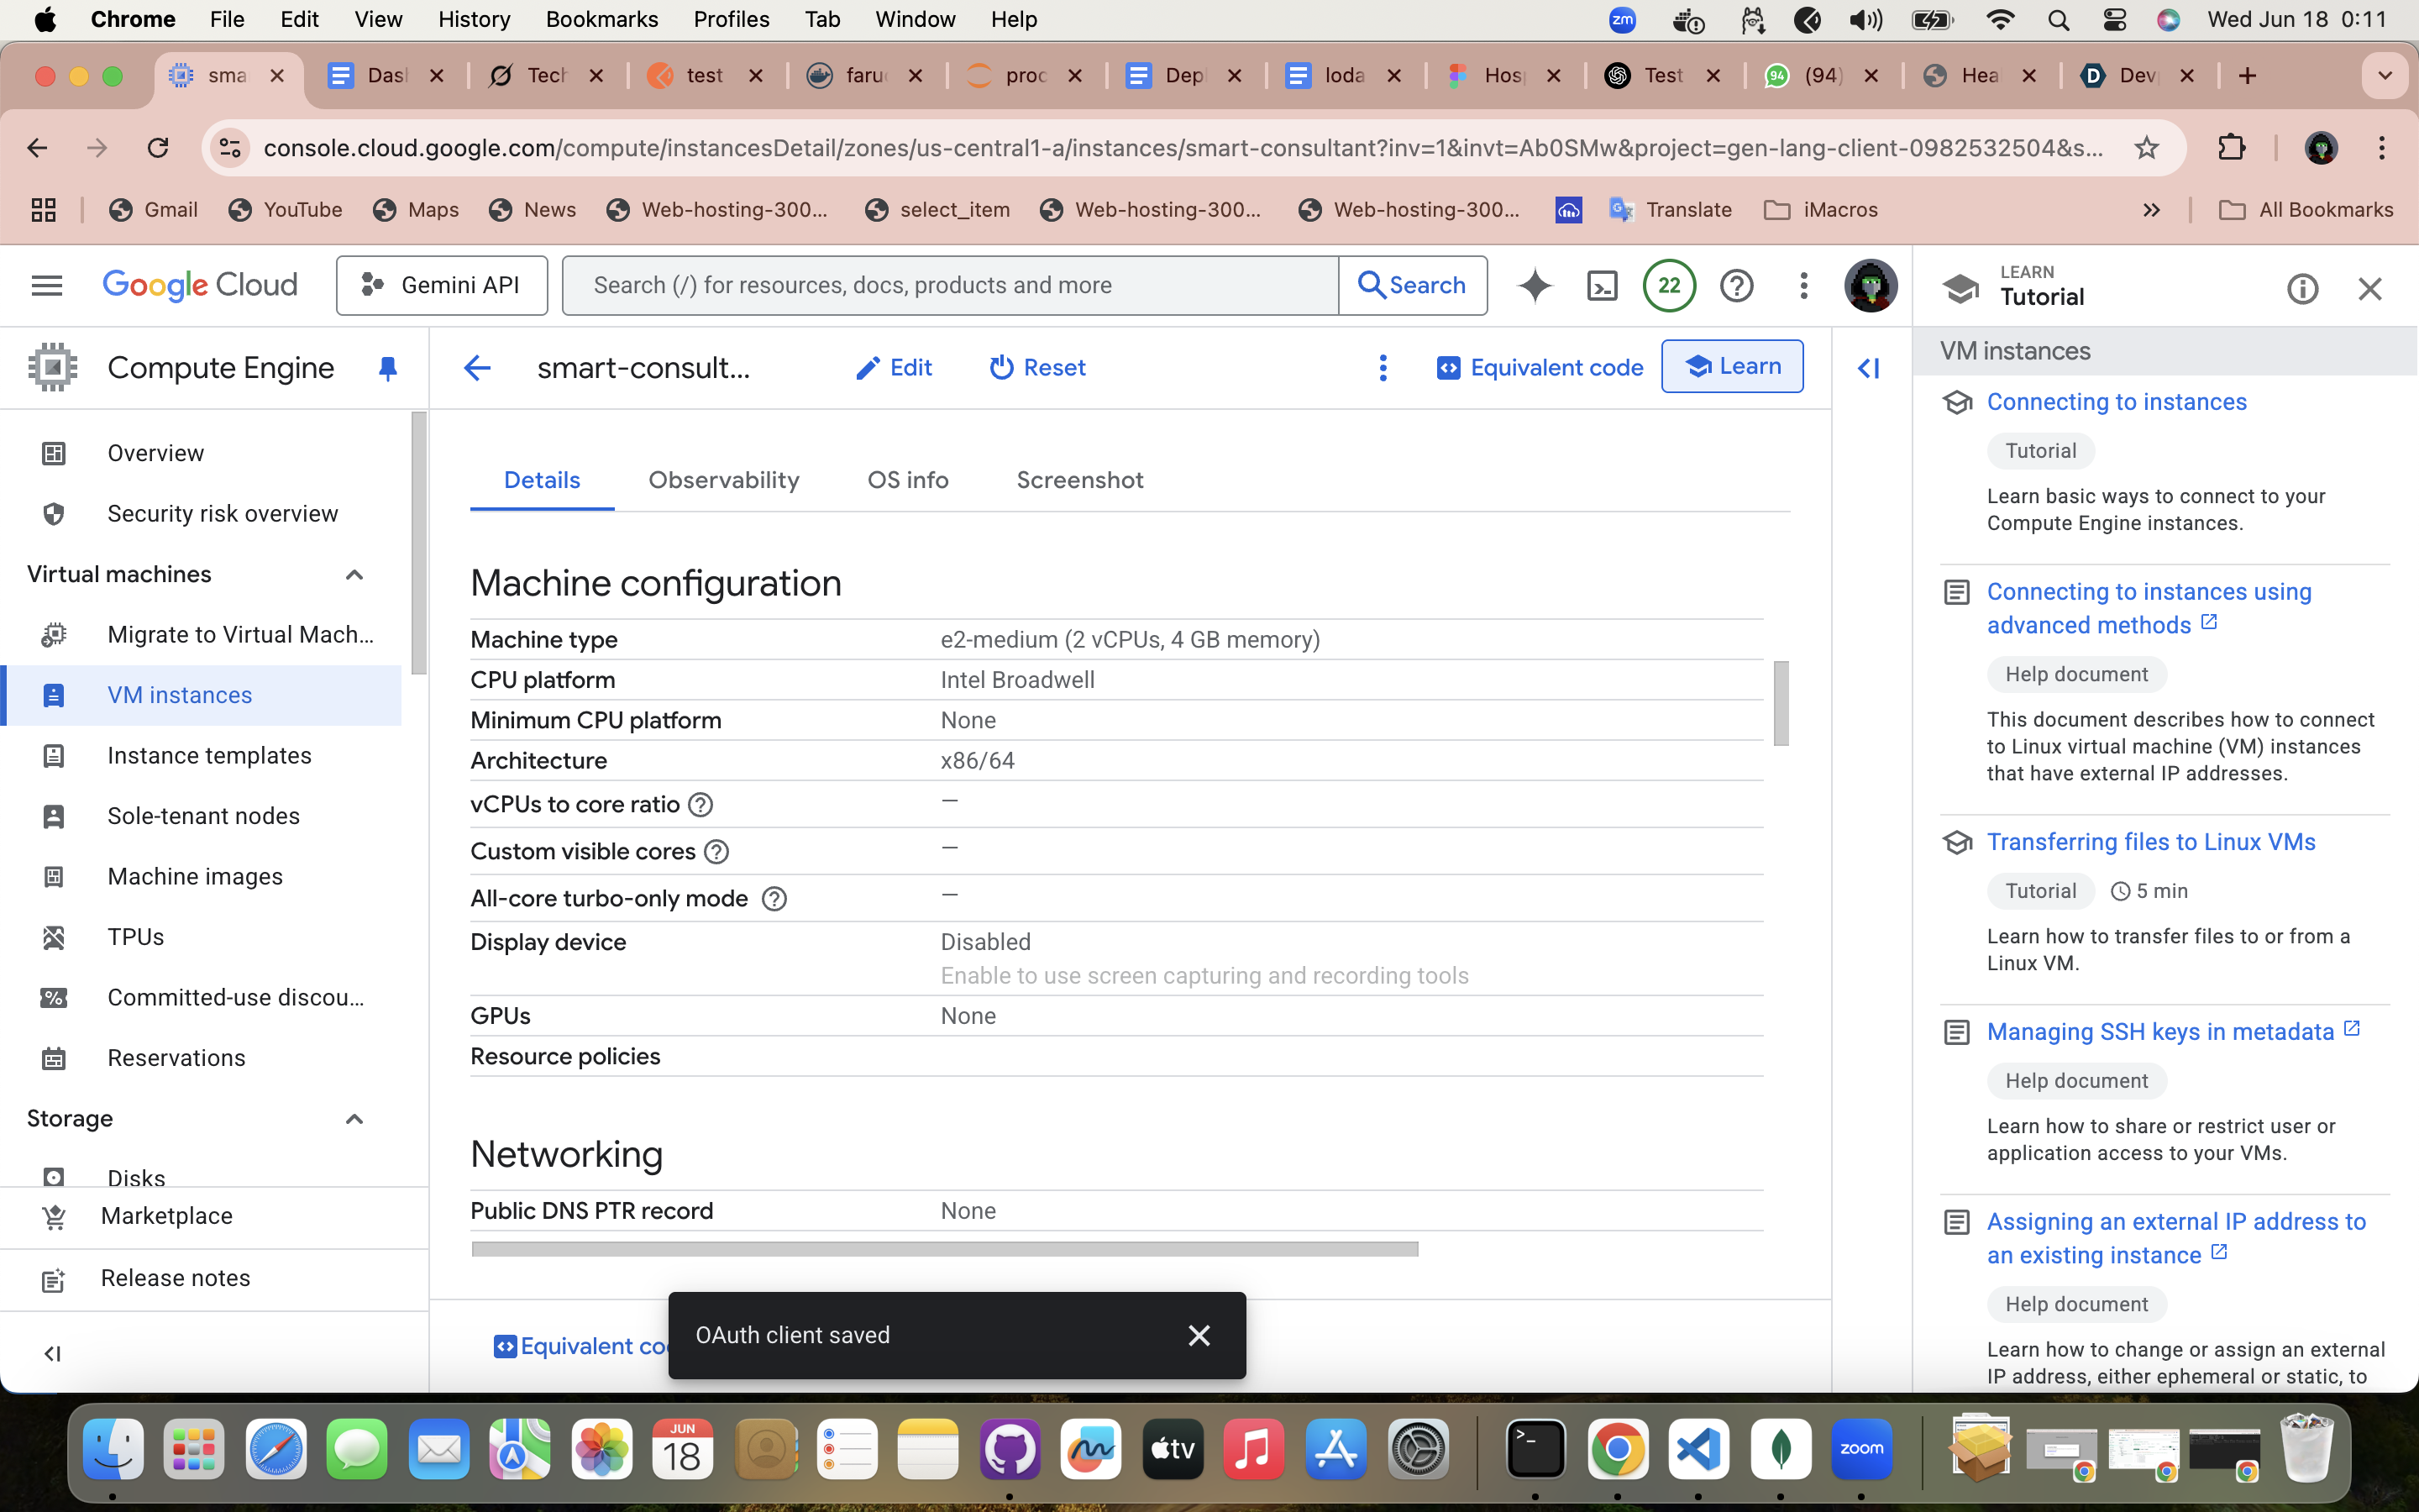Click help icon beside vCPUs to core ratio
2419x1512 pixels.
701,805
